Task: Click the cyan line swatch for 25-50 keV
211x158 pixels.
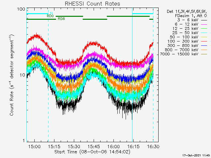Action: coord(204,33)
